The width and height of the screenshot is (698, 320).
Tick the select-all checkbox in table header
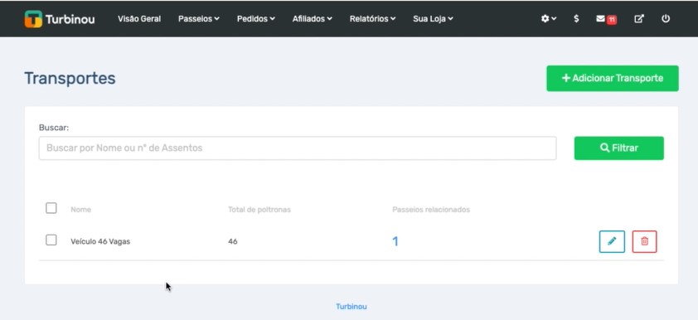pos(51,208)
